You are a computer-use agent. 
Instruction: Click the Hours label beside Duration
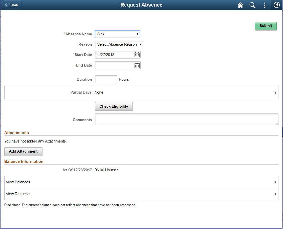click(x=124, y=79)
